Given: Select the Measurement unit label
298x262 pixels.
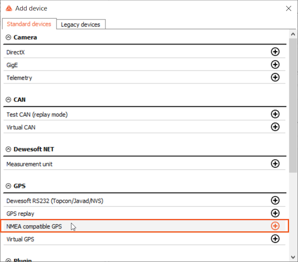Looking at the screenshot, I should [x=29, y=164].
